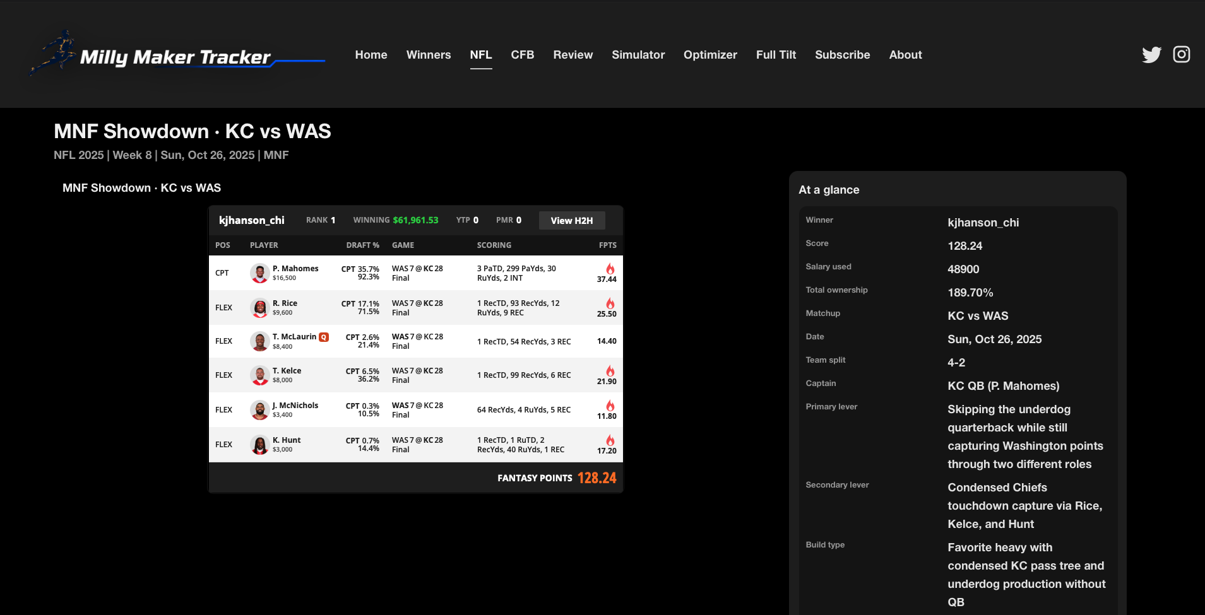The width and height of the screenshot is (1205, 615).
Task: Click the CPT position cell
Action: click(x=222, y=273)
